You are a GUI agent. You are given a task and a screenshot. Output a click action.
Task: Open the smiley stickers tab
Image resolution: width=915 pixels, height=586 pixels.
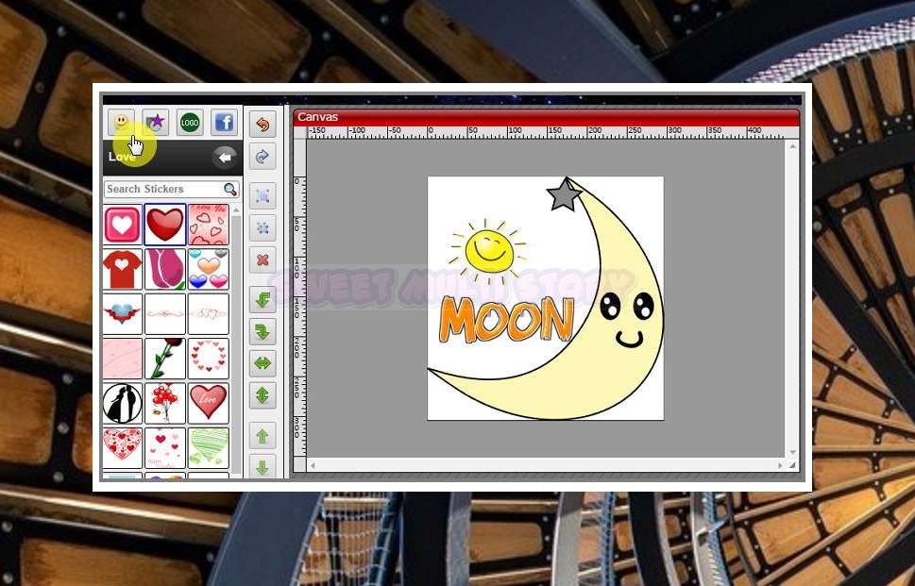(122, 123)
